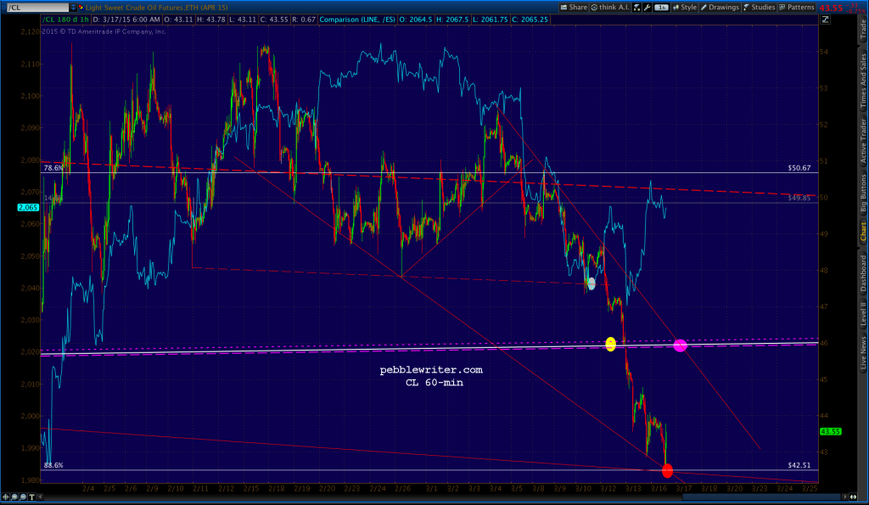The width and height of the screenshot is (869, 505).
Task: Click the 'O: 2064.5' comparison readout
Action: pyautogui.click(x=416, y=20)
